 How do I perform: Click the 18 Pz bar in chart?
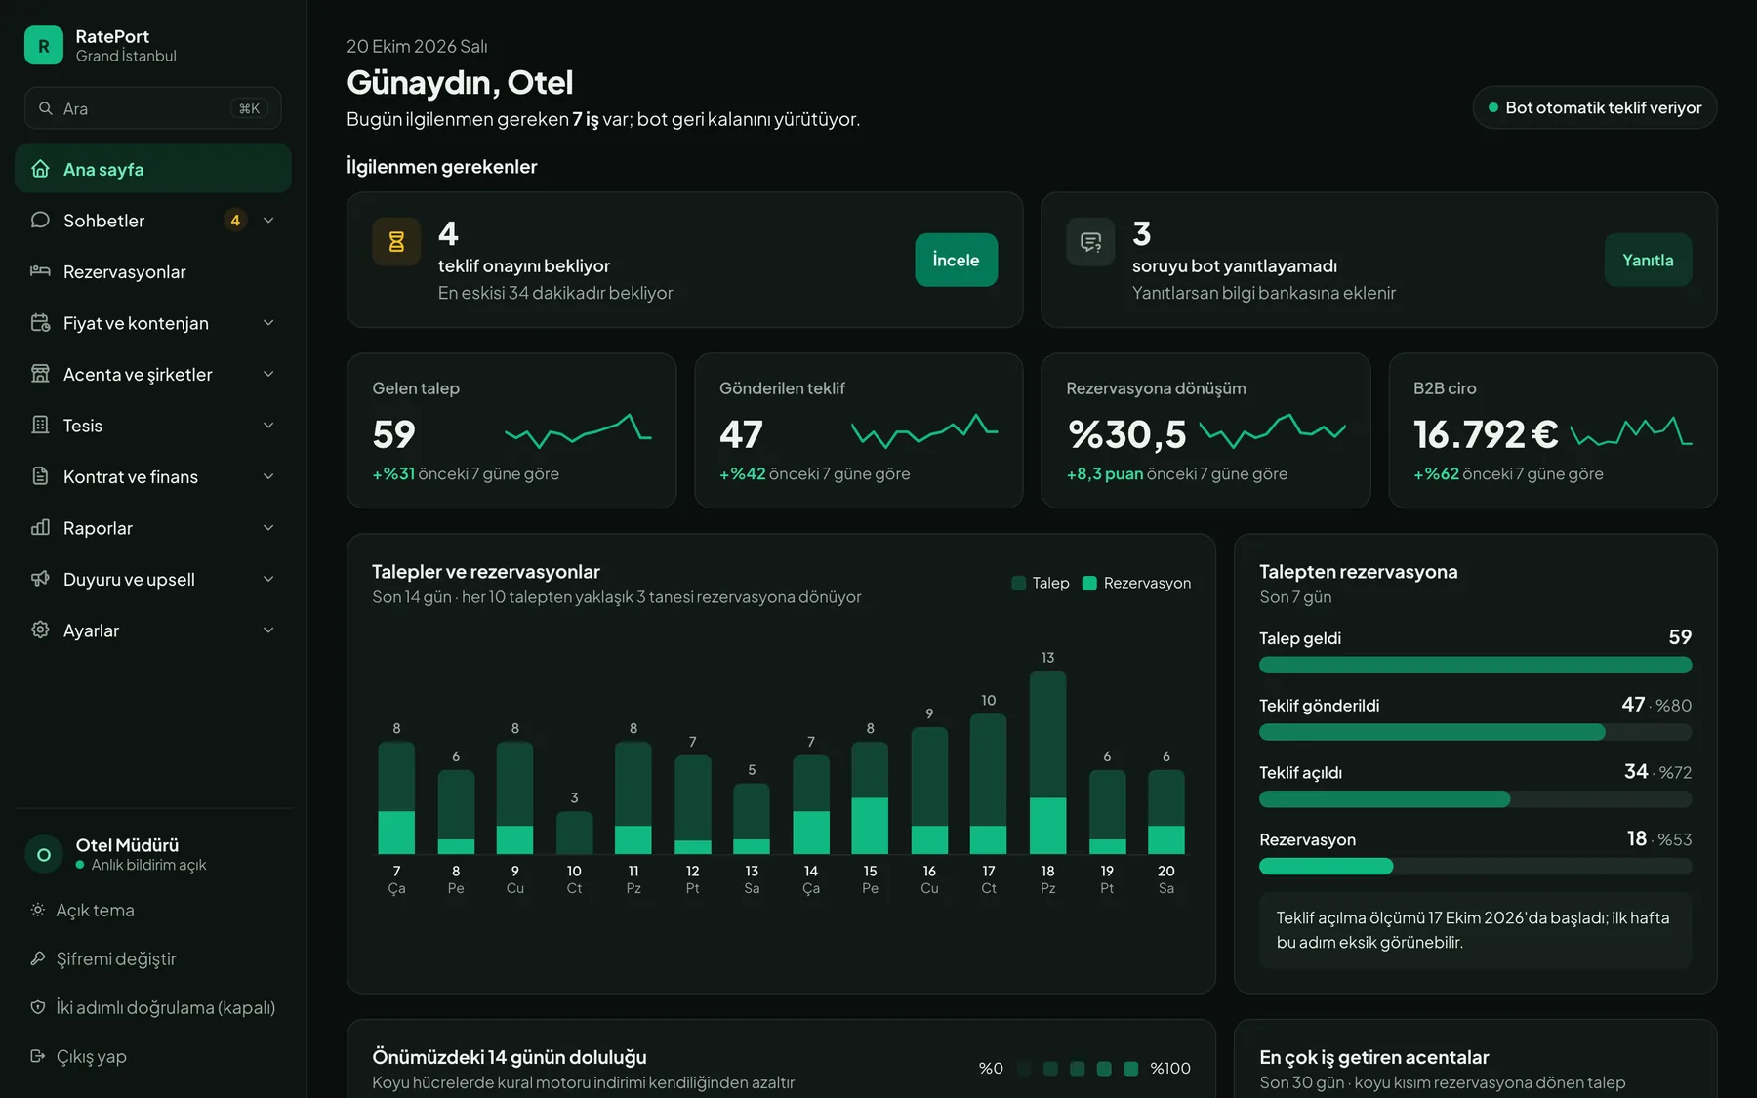point(1047,762)
